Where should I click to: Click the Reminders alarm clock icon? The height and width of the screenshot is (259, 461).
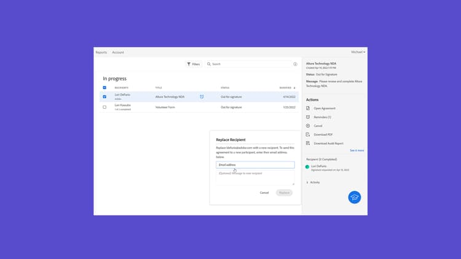click(x=308, y=117)
